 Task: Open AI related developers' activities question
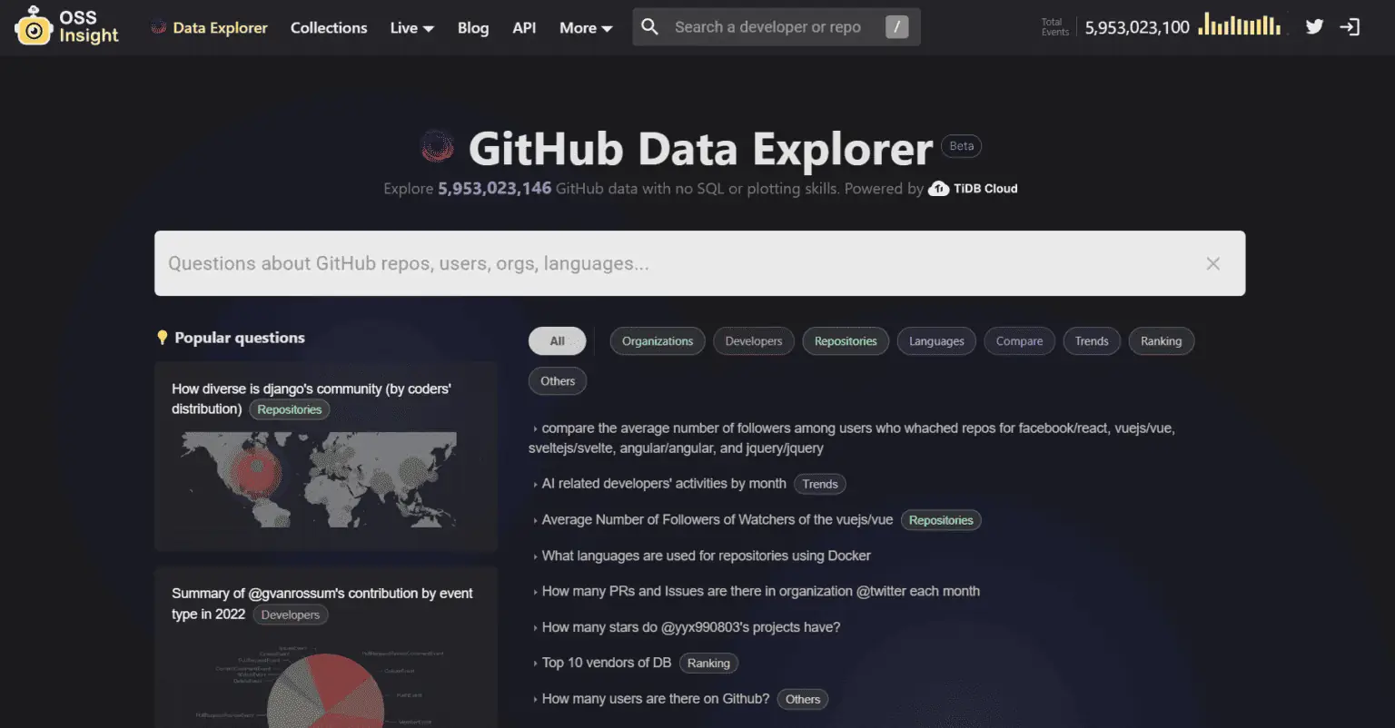[x=664, y=484]
